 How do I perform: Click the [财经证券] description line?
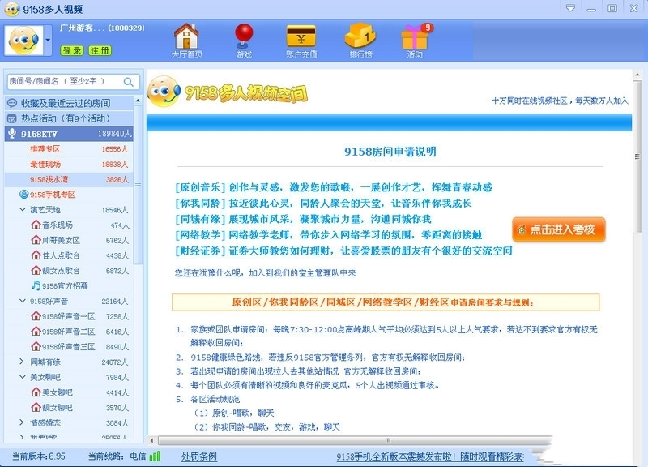click(343, 251)
